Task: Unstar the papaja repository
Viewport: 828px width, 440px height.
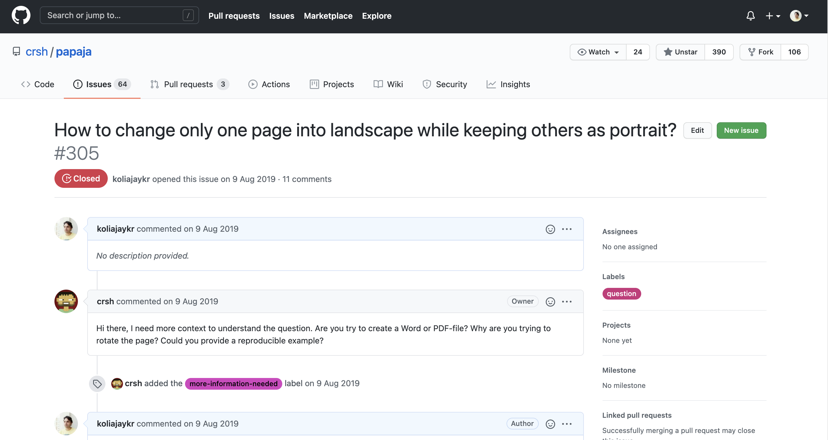Action: coord(680,52)
